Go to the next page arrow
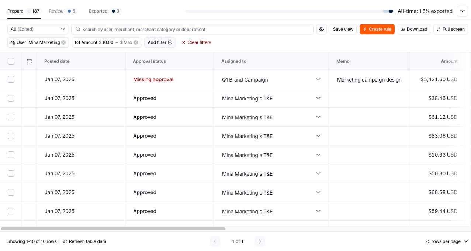This screenshot has width=471, height=251. 260,241
